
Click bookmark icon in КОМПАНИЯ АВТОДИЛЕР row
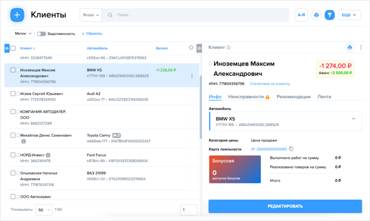[18, 112]
